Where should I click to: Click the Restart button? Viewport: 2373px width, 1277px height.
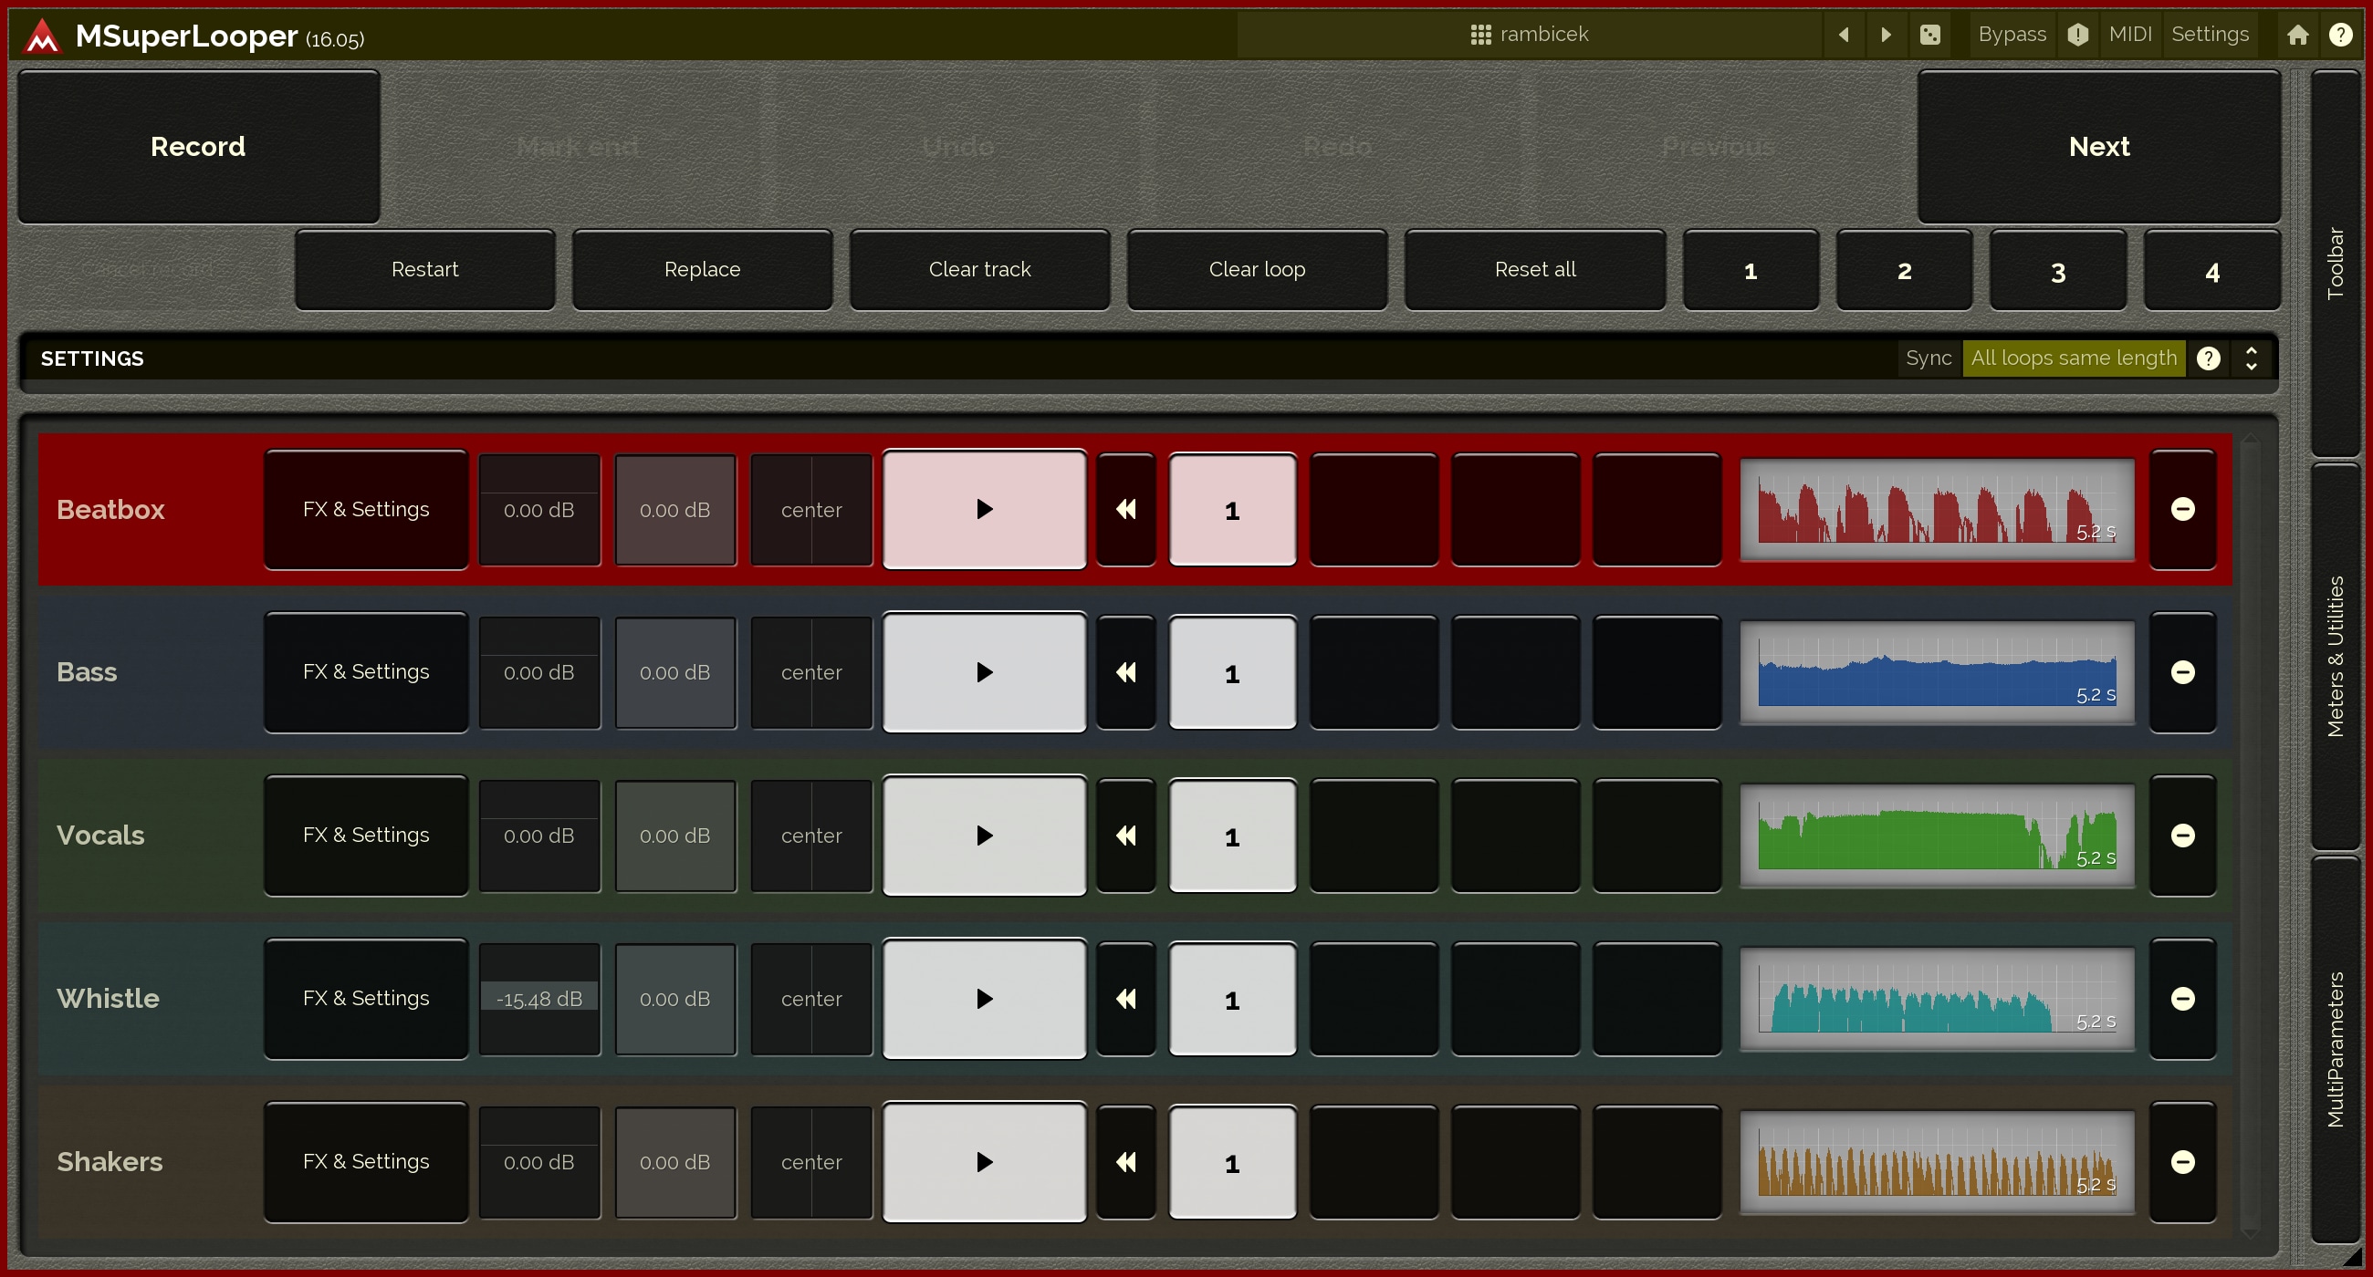tap(424, 270)
